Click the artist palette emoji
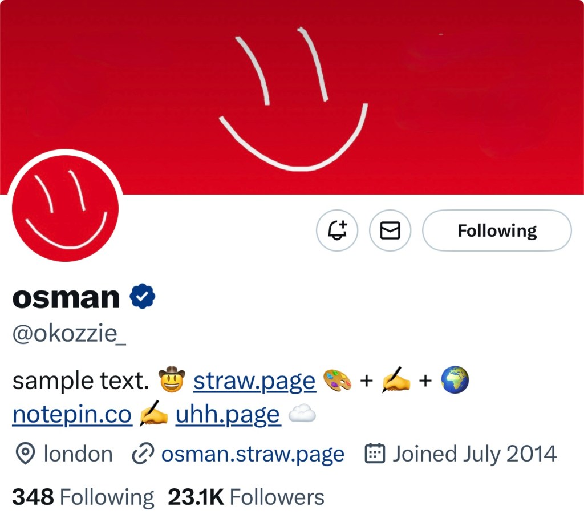Screen dimensions: 584x522 click(x=336, y=381)
